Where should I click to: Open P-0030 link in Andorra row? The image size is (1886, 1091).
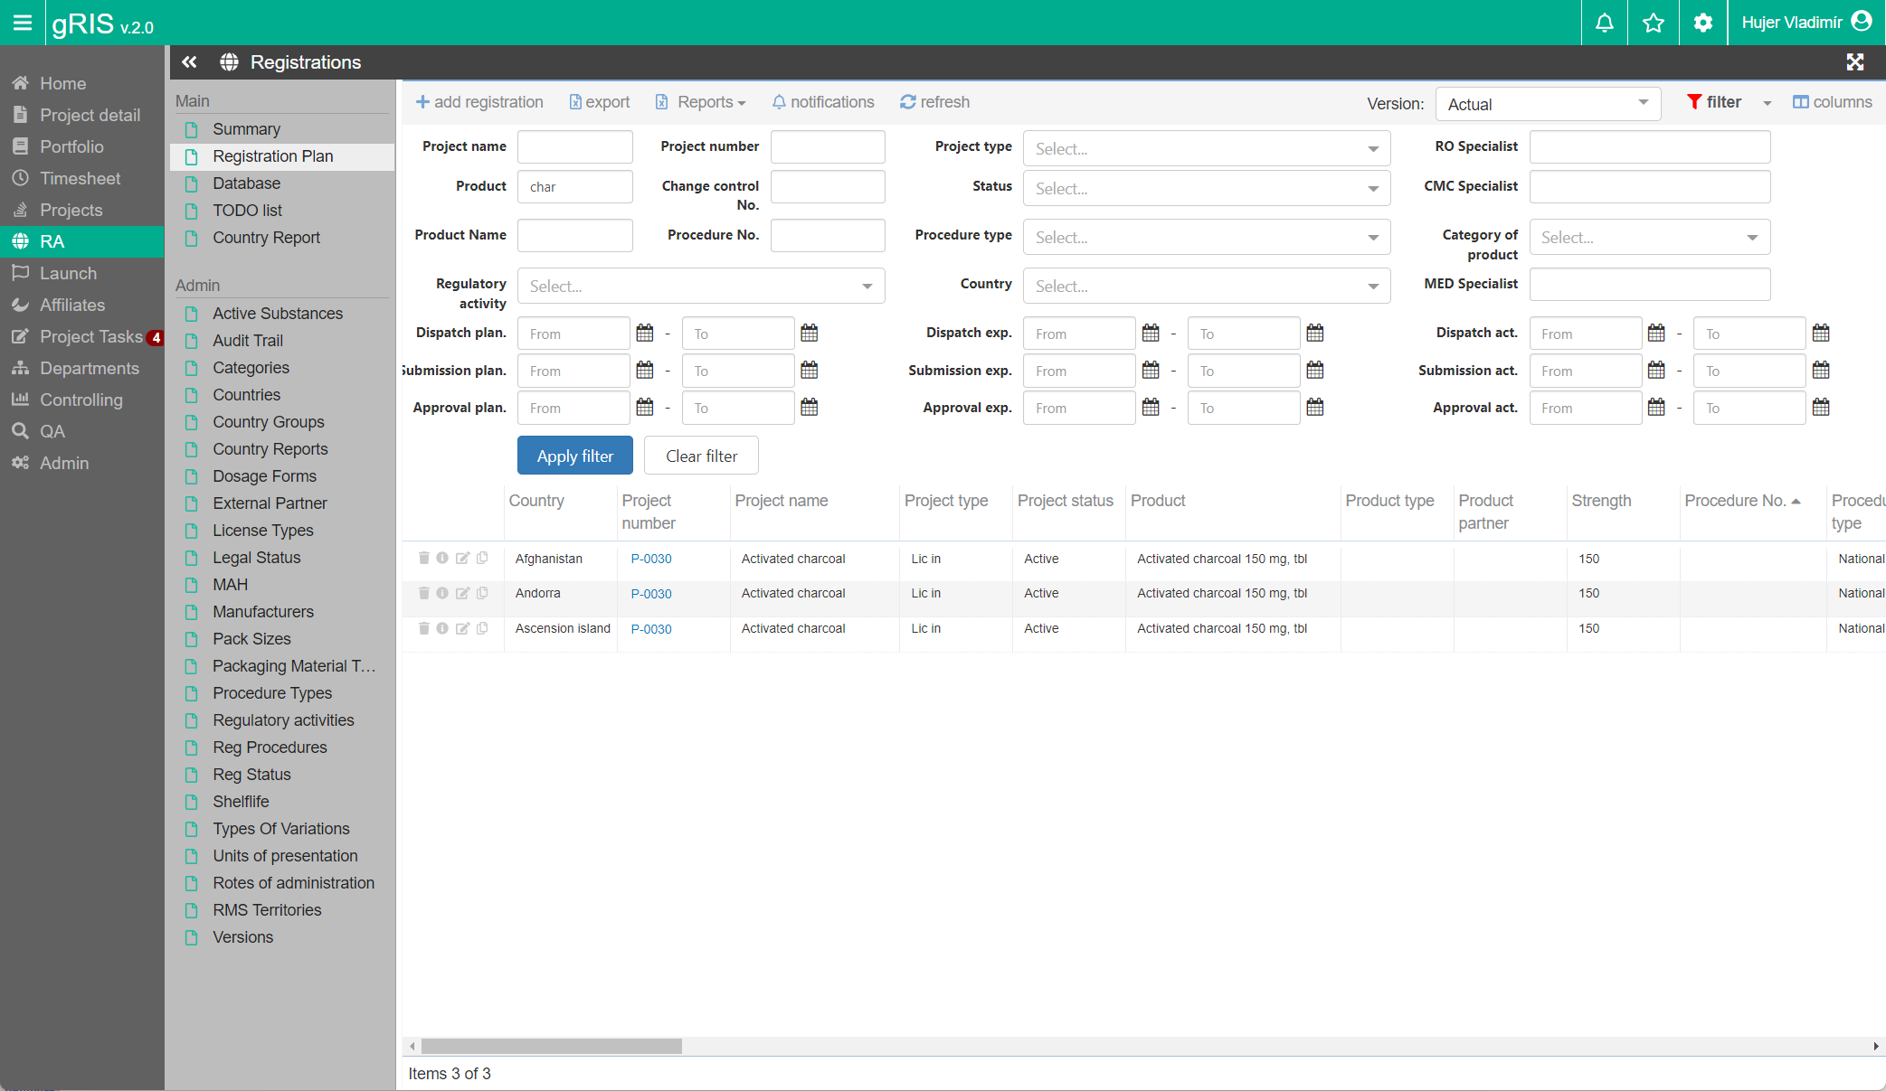pyautogui.click(x=651, y=594)
